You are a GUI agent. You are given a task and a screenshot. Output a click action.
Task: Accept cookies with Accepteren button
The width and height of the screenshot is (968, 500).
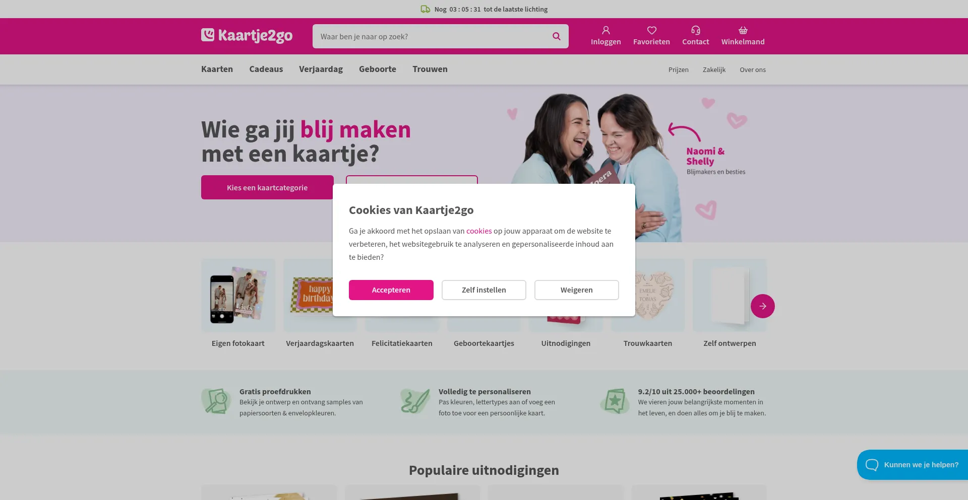391,290
